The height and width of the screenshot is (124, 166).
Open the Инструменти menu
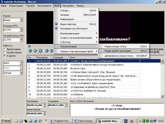tap(44, 6)
